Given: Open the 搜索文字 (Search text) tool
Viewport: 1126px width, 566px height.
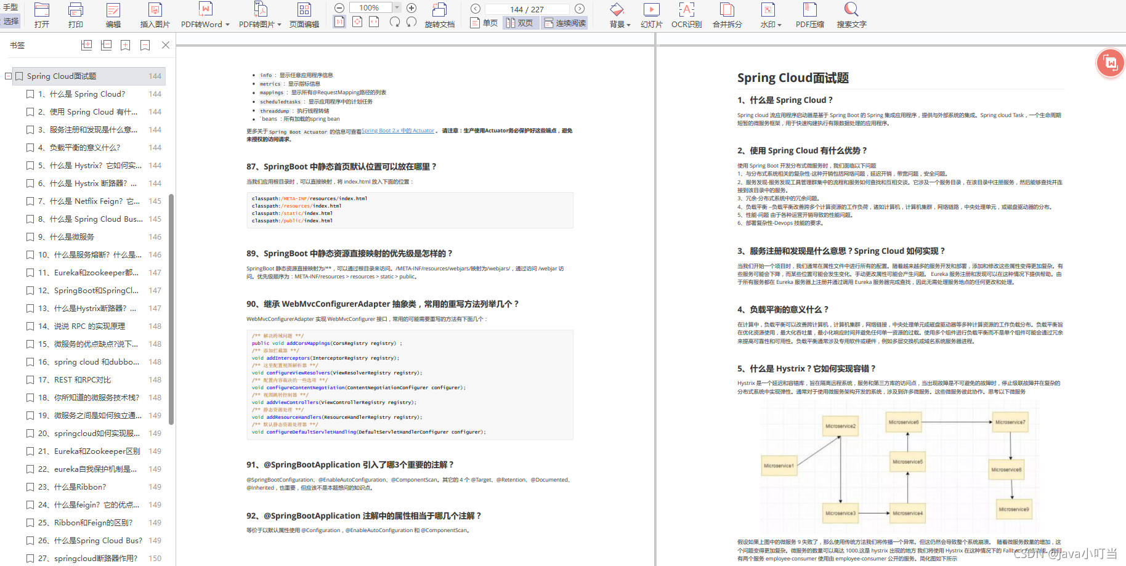Looking at the screenshot, I should click(x=851, y=15).
